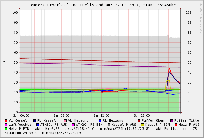The width and height of the screenshot is (204, 138).
Task: Click the gray Kessel-P AUS swatch
Action: (109, 125)
